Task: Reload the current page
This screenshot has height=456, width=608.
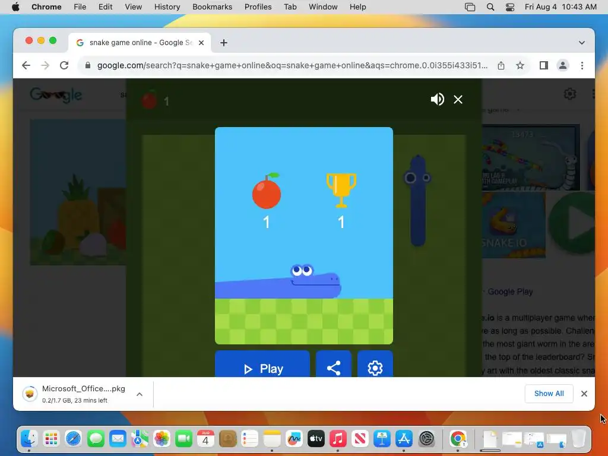Action: click(x=64, y=65)
